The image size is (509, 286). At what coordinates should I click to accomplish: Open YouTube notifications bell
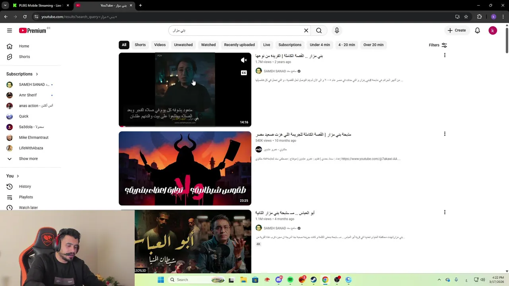(x=478, y=30)
